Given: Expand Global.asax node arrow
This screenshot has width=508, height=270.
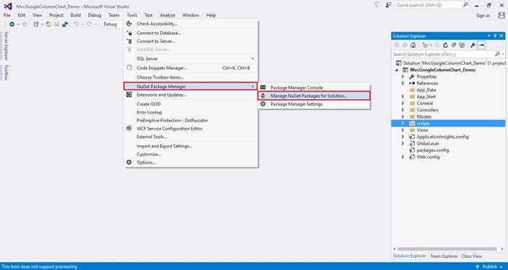Looking at the screenshot, I should (402, 143).
